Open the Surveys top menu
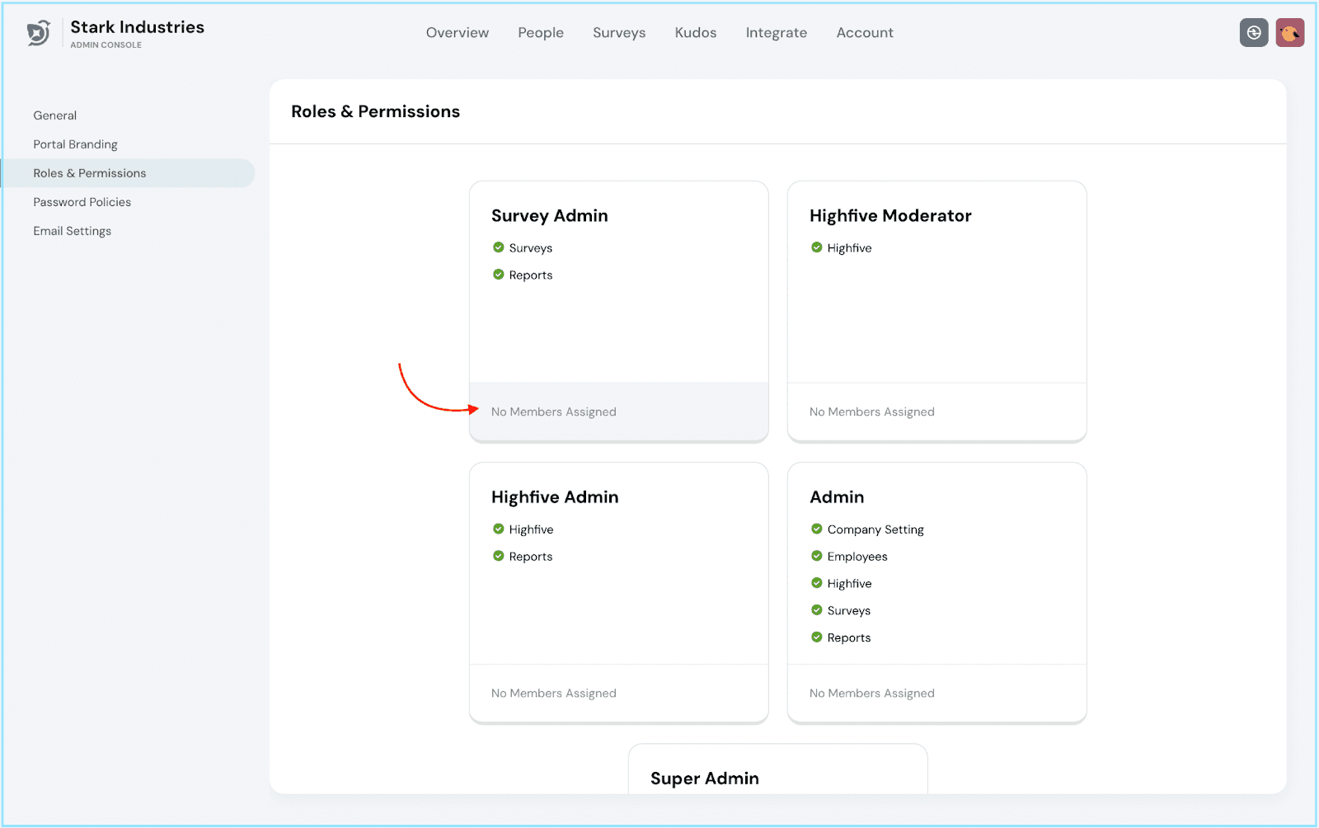The image size is (1319, 828). (x=618, y=33)
